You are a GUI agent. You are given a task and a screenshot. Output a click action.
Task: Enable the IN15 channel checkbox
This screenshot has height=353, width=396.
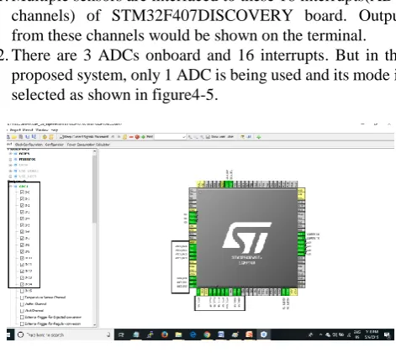(x=22, y=291)
